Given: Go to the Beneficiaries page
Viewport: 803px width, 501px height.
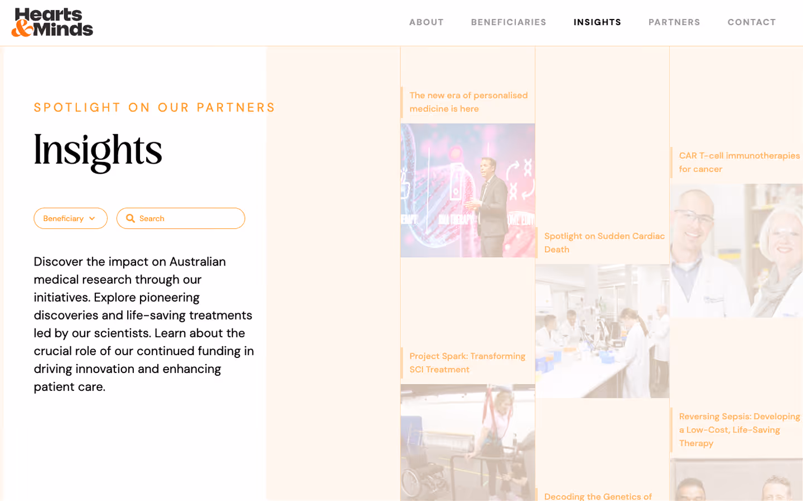Looking at the screenshot, I should point(509,22).
